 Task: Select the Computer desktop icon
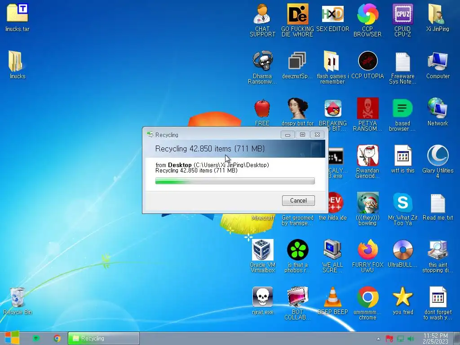tap(438, 65)
